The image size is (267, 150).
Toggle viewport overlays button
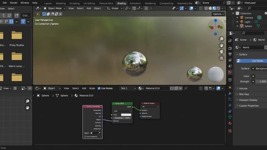click(191, 8)
